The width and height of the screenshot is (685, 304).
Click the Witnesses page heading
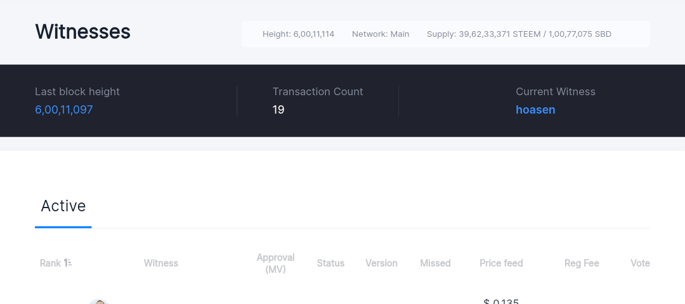tap(82, 32)
